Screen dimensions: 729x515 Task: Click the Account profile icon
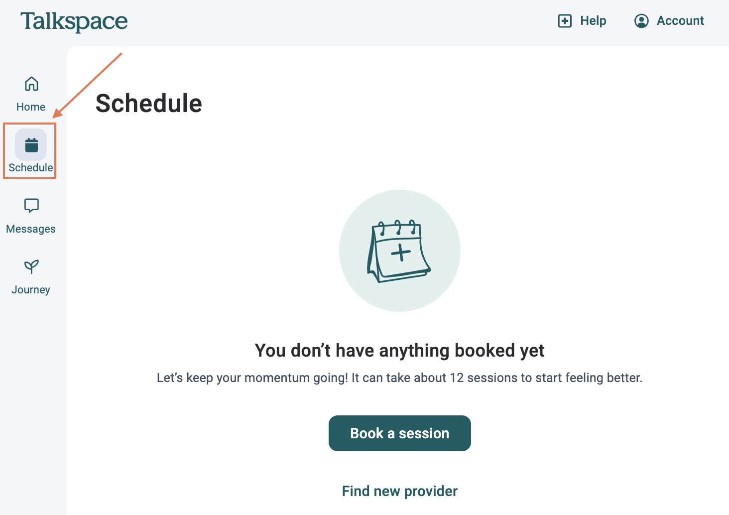(x=641, y=21)
